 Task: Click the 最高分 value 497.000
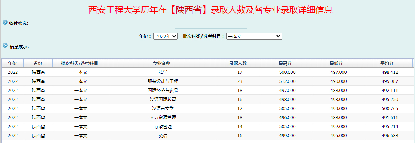click(x=287, y=91)
